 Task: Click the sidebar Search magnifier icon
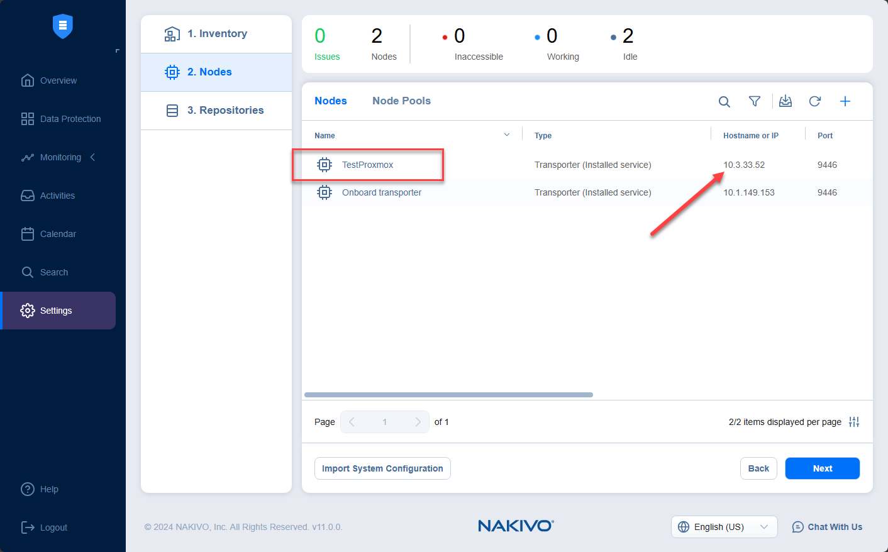[x=28, y=272]
